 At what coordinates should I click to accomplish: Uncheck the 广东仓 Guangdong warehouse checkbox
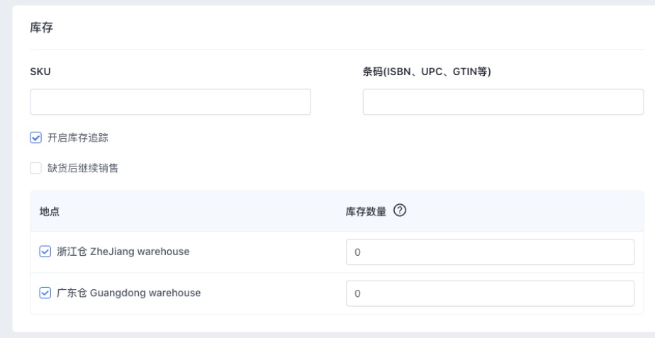[x=45, y=293]
